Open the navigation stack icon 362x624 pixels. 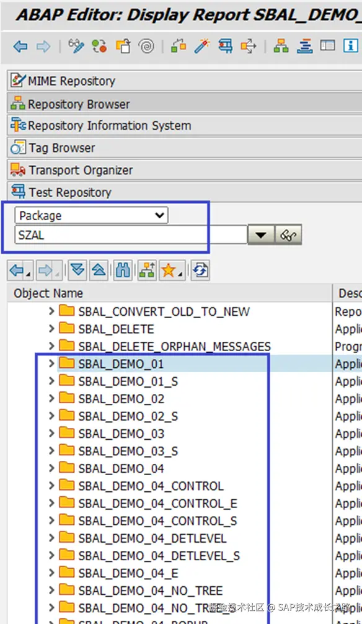[x=304, y=46]
